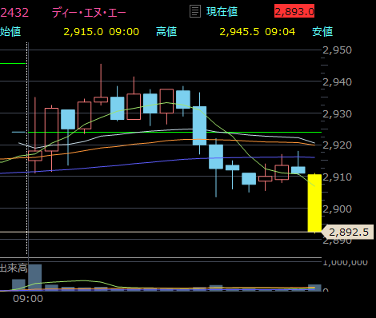Image resolution: width=376 pixels, height=318 pixels.
Task: Click the 09:00 time axis label
Action: [28, 299]
